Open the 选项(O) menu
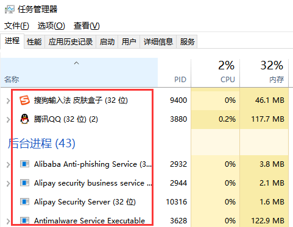Screen dimensions: 293x227 pyautogui.click(x=51, y=26)
